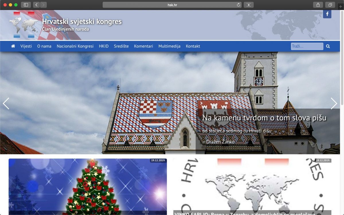
Task: Open the Christmas tree article thumbnail
Action: point(87,186)
